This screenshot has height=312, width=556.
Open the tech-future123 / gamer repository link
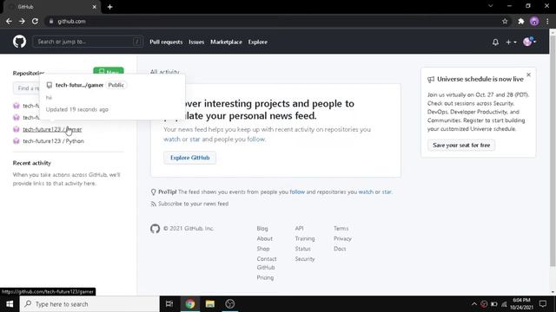pyautogui.click(x=52, y=129)
